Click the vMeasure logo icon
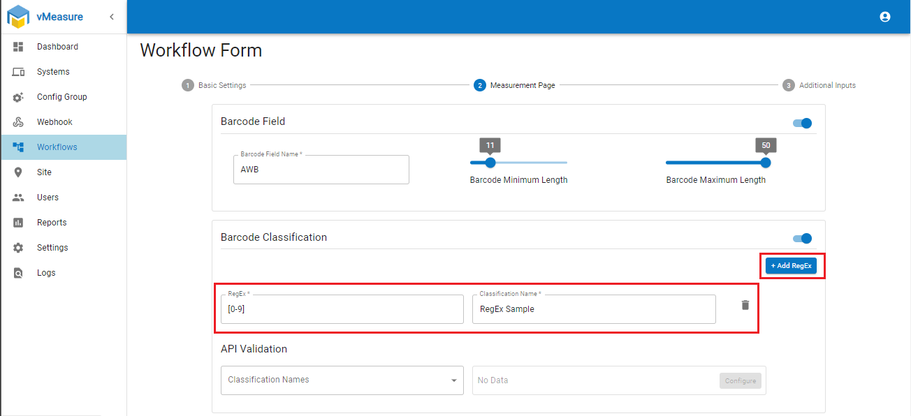Viewport: 911px width, 416px height. [18, 17]
